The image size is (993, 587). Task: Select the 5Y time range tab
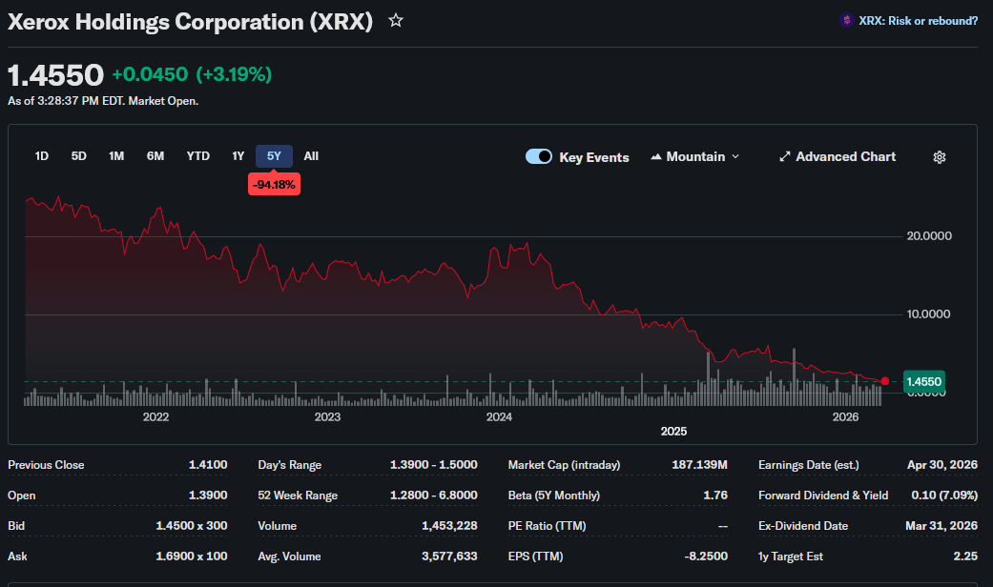(x=274, y=156)
